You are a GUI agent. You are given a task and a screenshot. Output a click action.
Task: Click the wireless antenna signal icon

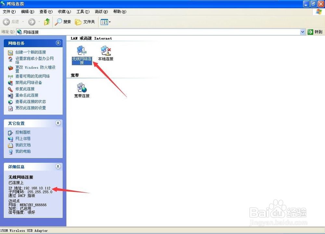[10, 76]
